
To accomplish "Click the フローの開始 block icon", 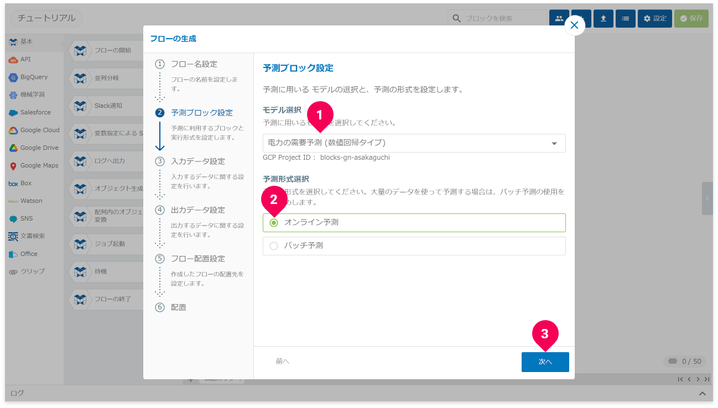I will [x=81, y=50].
